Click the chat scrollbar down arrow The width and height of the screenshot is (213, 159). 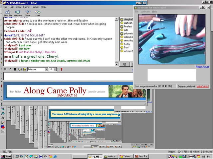click(x=116, y=65)
